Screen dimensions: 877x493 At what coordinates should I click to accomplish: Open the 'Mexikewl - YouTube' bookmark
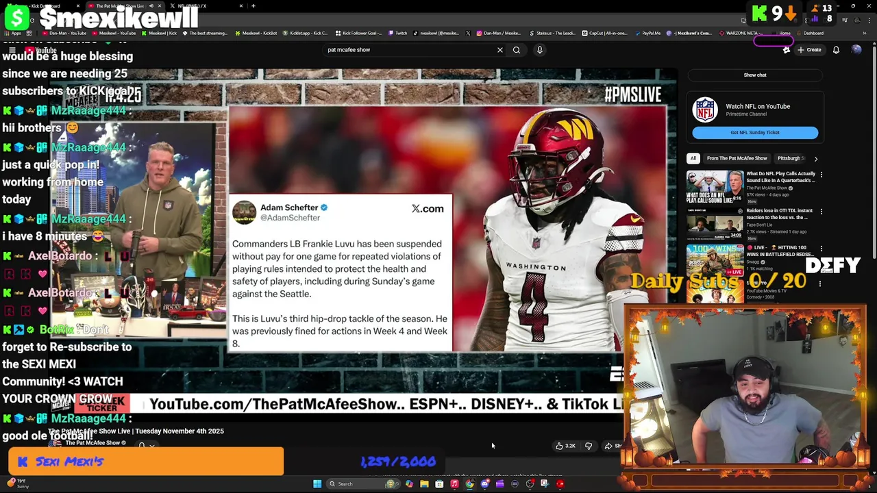[114, 33]
